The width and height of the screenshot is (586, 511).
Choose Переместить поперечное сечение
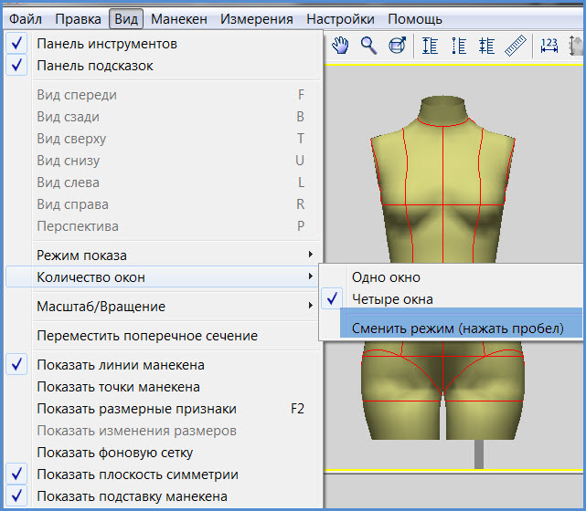[146, 336]
